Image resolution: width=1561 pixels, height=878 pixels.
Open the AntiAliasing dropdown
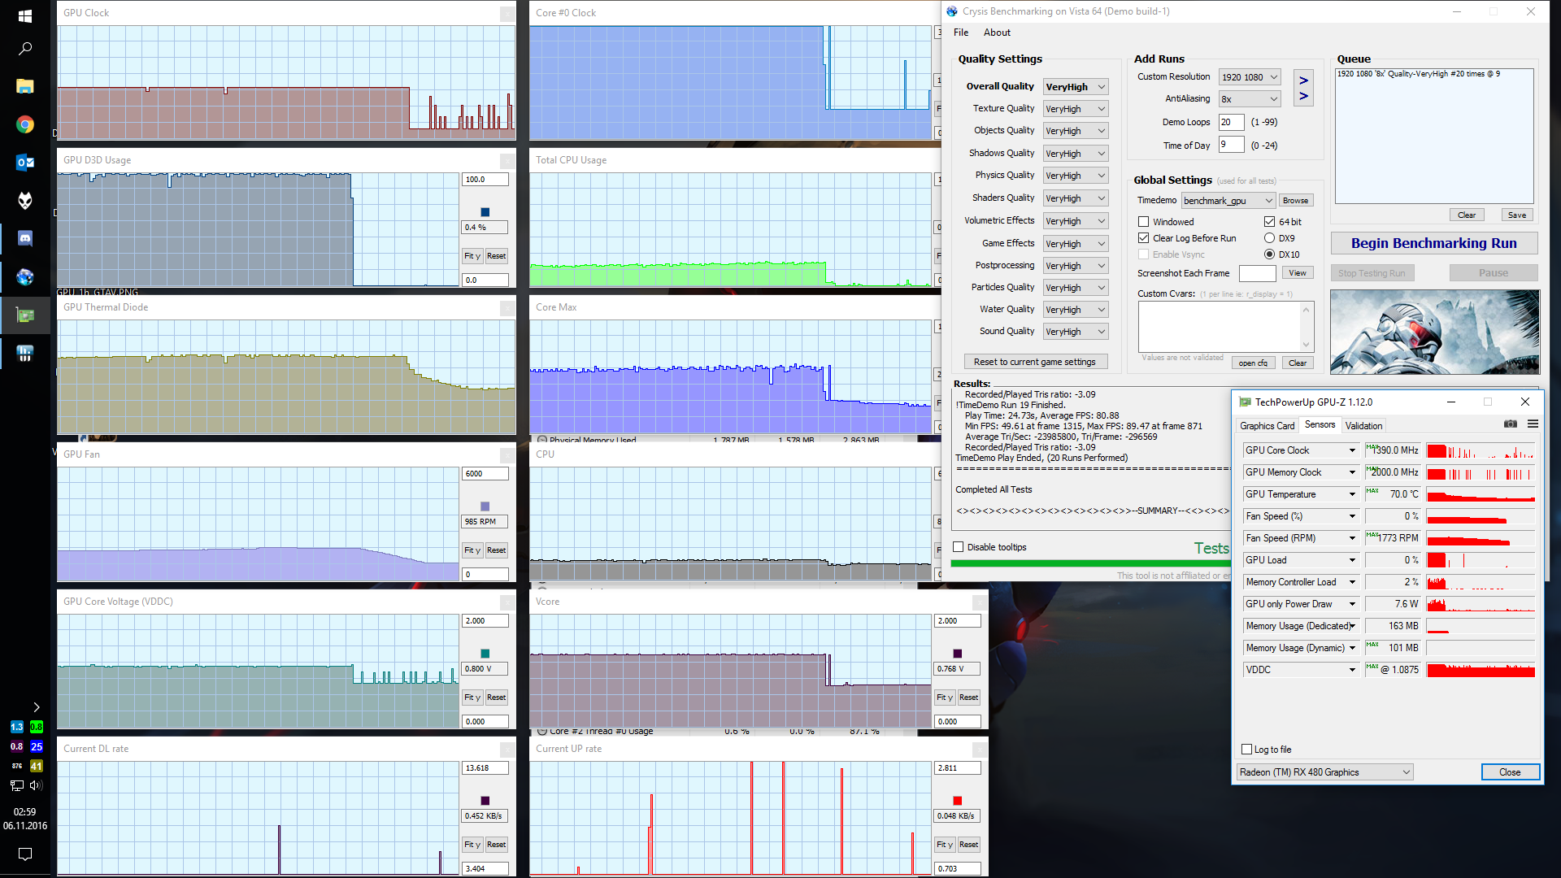[1250, 99]
